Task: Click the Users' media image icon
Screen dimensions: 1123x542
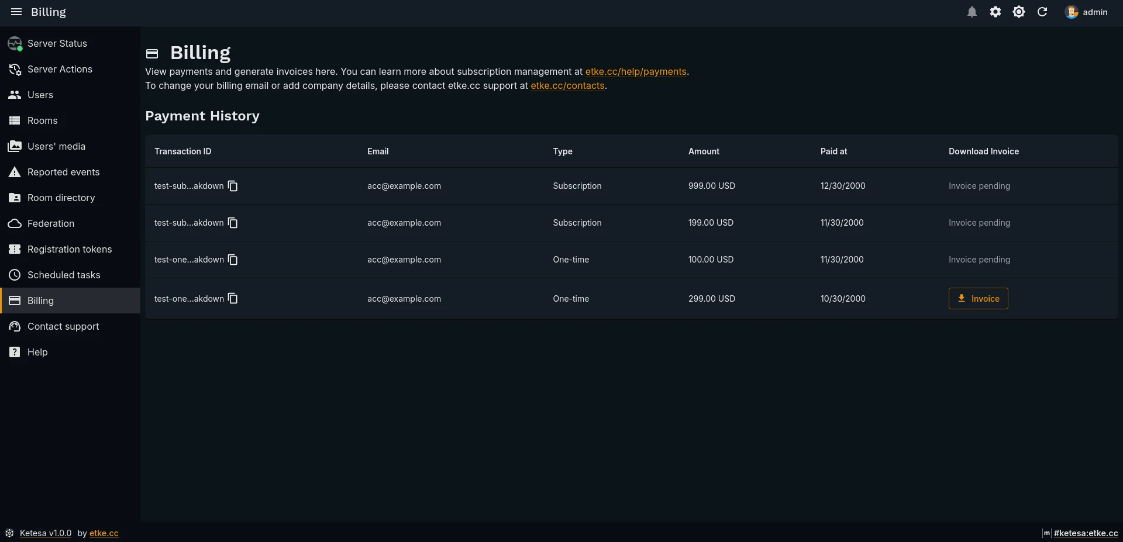Action: [x=15, y=146]
